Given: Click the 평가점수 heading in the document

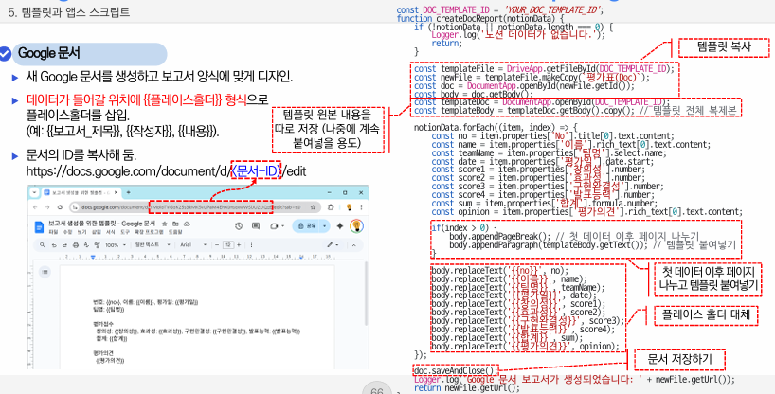Looking at the screenshot, I should pos(103,324).
